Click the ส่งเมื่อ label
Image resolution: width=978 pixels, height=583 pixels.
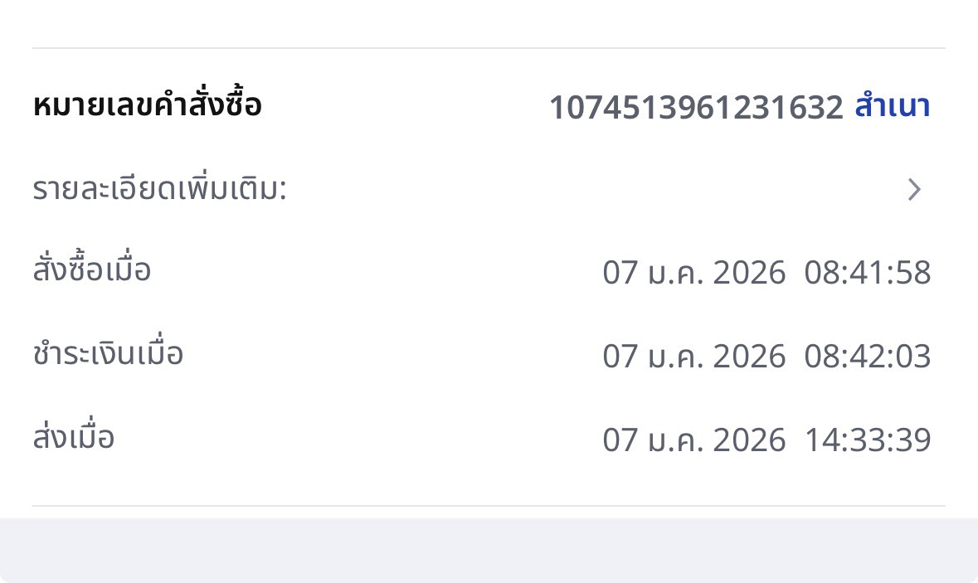pos(73,438)
